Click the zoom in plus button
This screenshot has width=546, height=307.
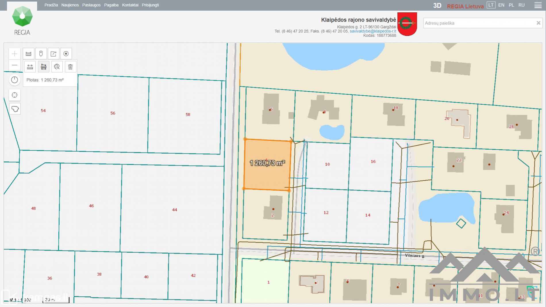click(x=15, y=54)
